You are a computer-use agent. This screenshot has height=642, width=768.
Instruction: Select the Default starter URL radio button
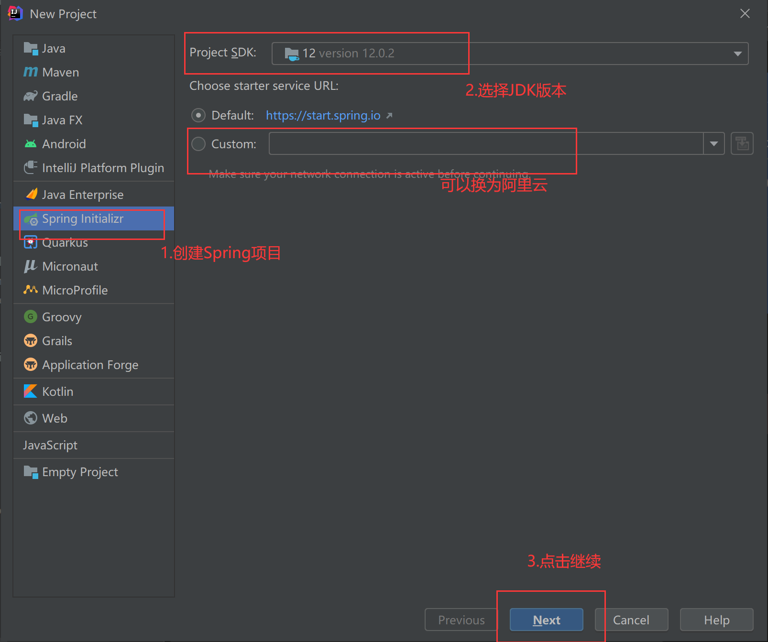pyautogui.click(x=198, y=115)
